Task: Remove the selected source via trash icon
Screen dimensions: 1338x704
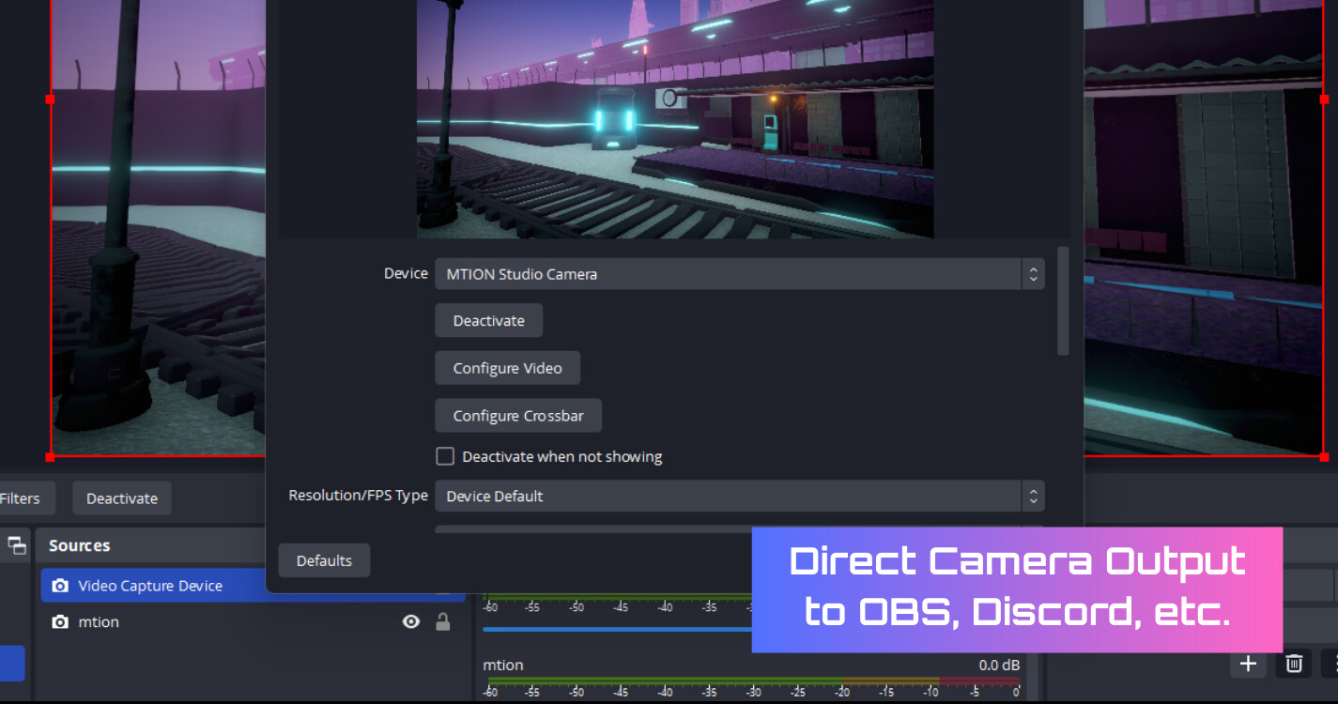Action: [1294, 664]
